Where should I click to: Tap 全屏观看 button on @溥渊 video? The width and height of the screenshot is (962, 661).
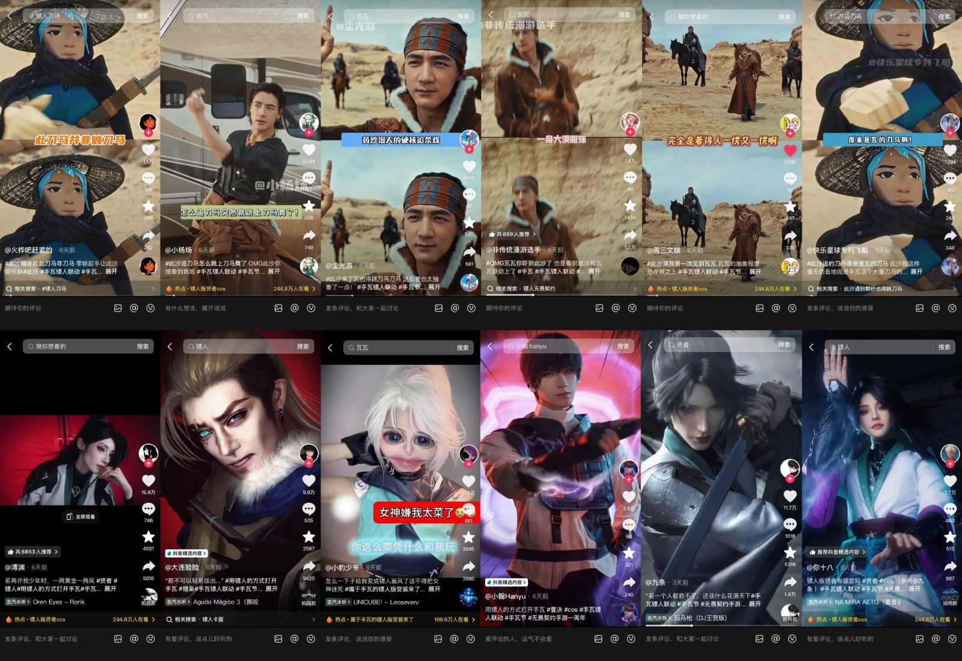[x=80, y=517]
